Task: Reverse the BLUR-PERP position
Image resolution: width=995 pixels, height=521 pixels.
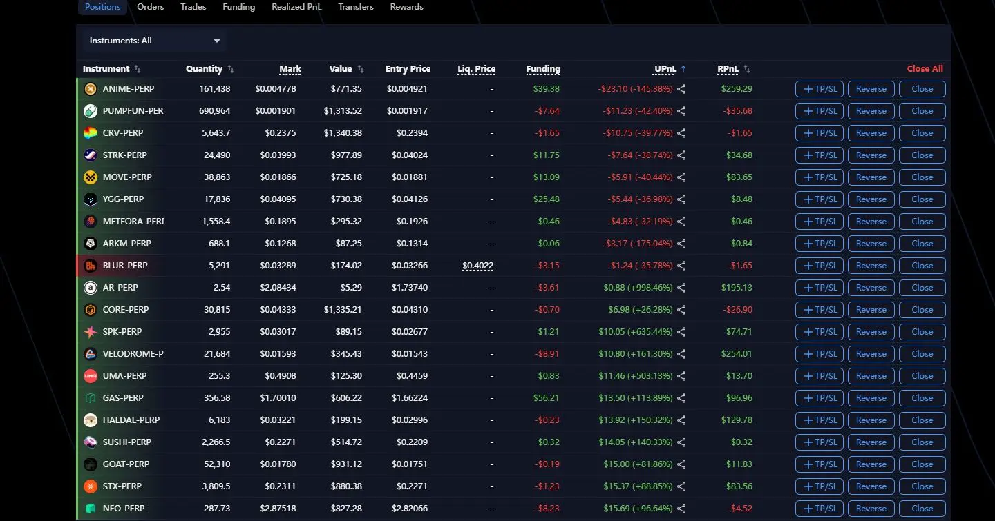Action: point(871,266)
